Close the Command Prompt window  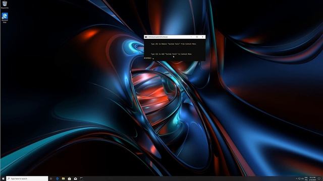(x=203, y=37)
